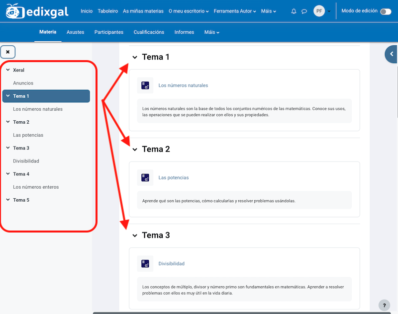Toggle Modo de edición switch
This screenshot has width=398, height=314.
click(x=385, y=11)
